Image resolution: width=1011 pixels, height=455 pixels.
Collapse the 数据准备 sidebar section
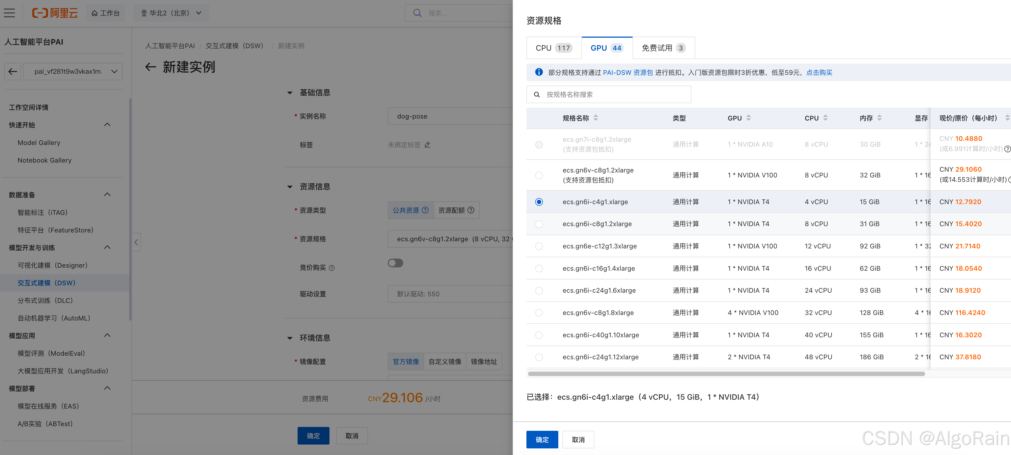point(107,195)
